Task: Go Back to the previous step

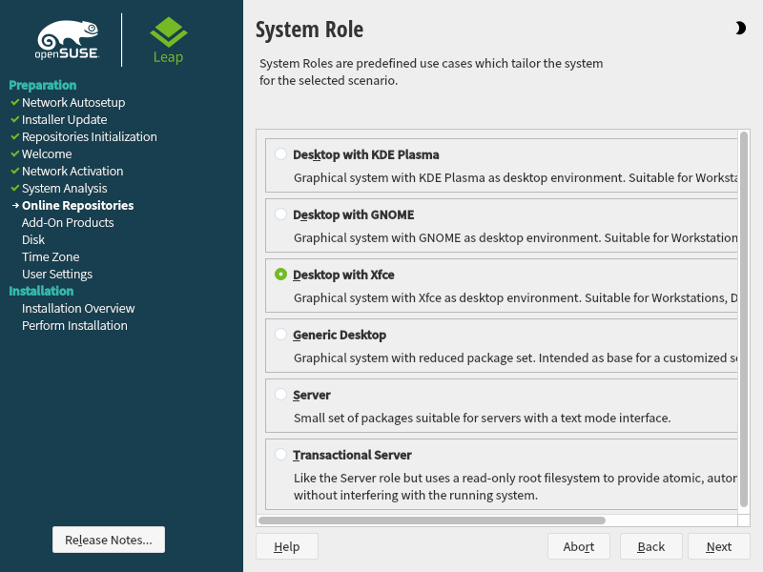Action: tap(651, 546)
